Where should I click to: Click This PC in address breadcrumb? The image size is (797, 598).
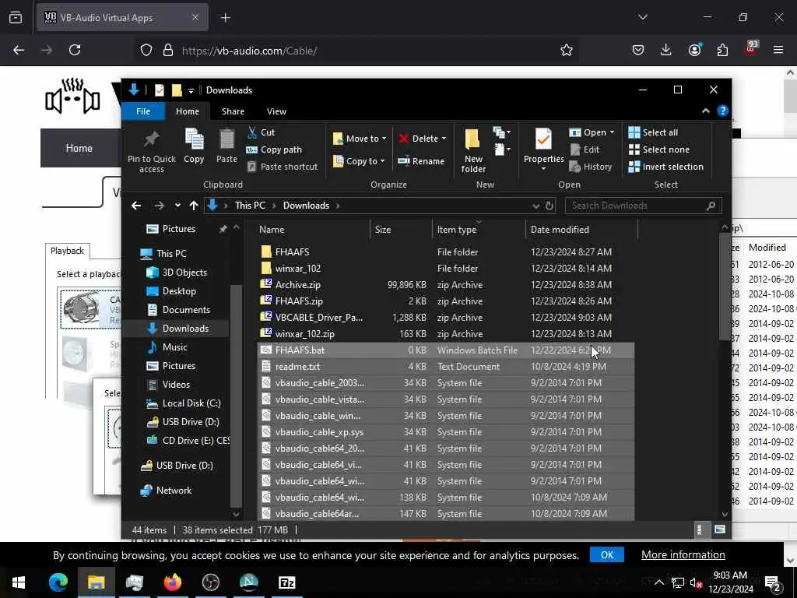[250, 206]
